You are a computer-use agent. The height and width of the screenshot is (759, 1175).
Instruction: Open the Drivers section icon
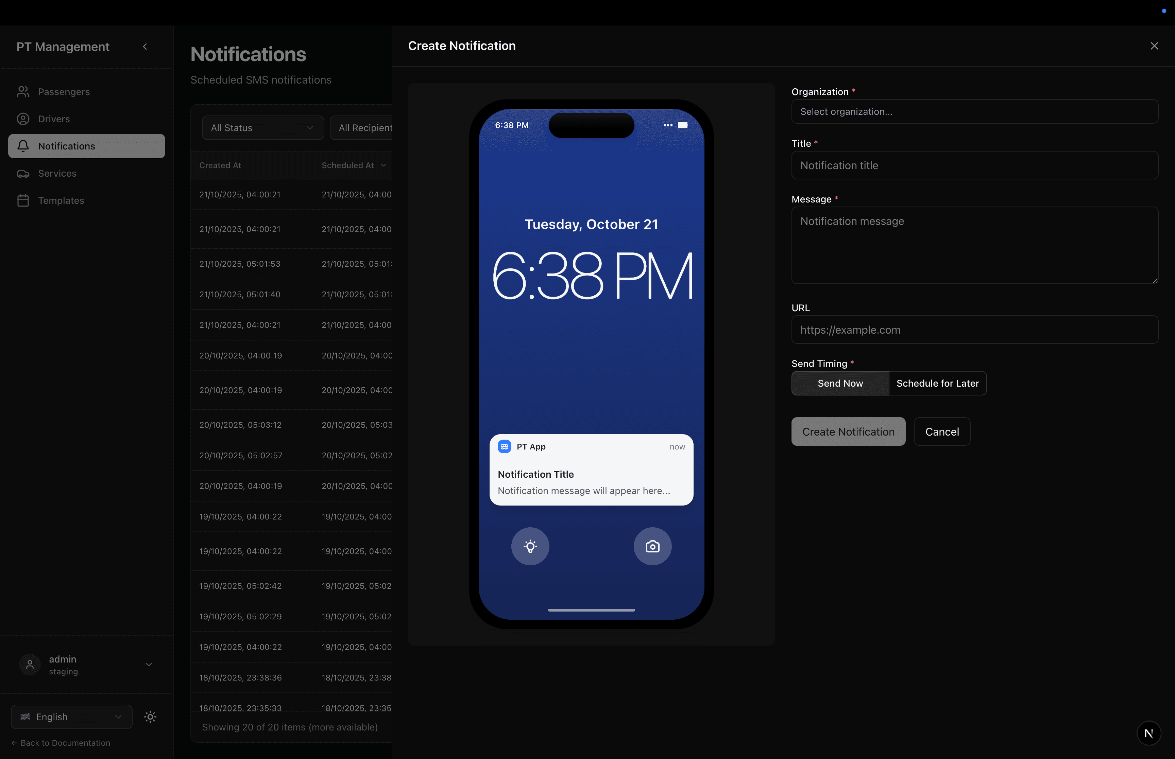coord(23,119)
